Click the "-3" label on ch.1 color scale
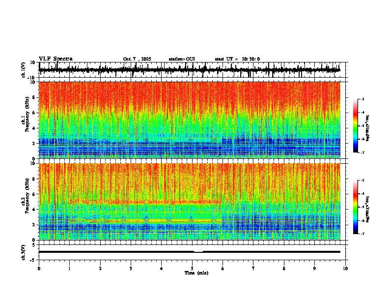Viewport: 389px width, 301px height. tap(362, 99)
